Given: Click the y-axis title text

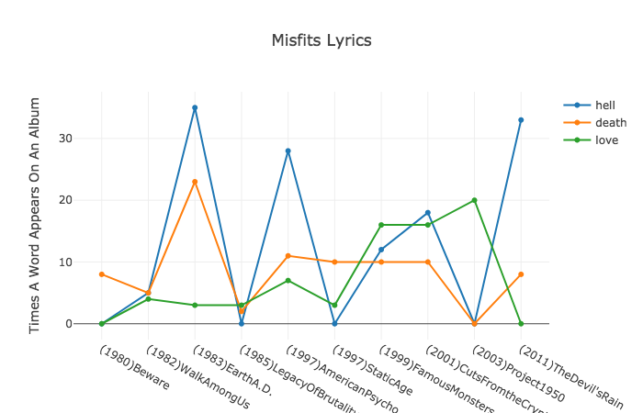Looking at the screenshot, I should click(35, 216).
